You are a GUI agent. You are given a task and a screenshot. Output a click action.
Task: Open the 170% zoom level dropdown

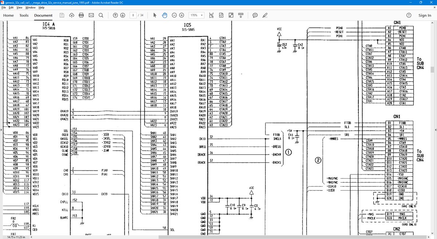pyautogui.click(x=196, y=15)
